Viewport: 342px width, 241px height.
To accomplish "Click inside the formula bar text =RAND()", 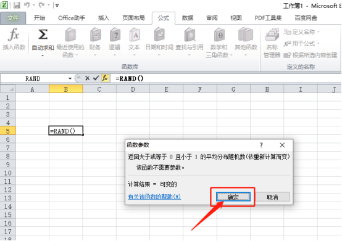I will 130,78.
